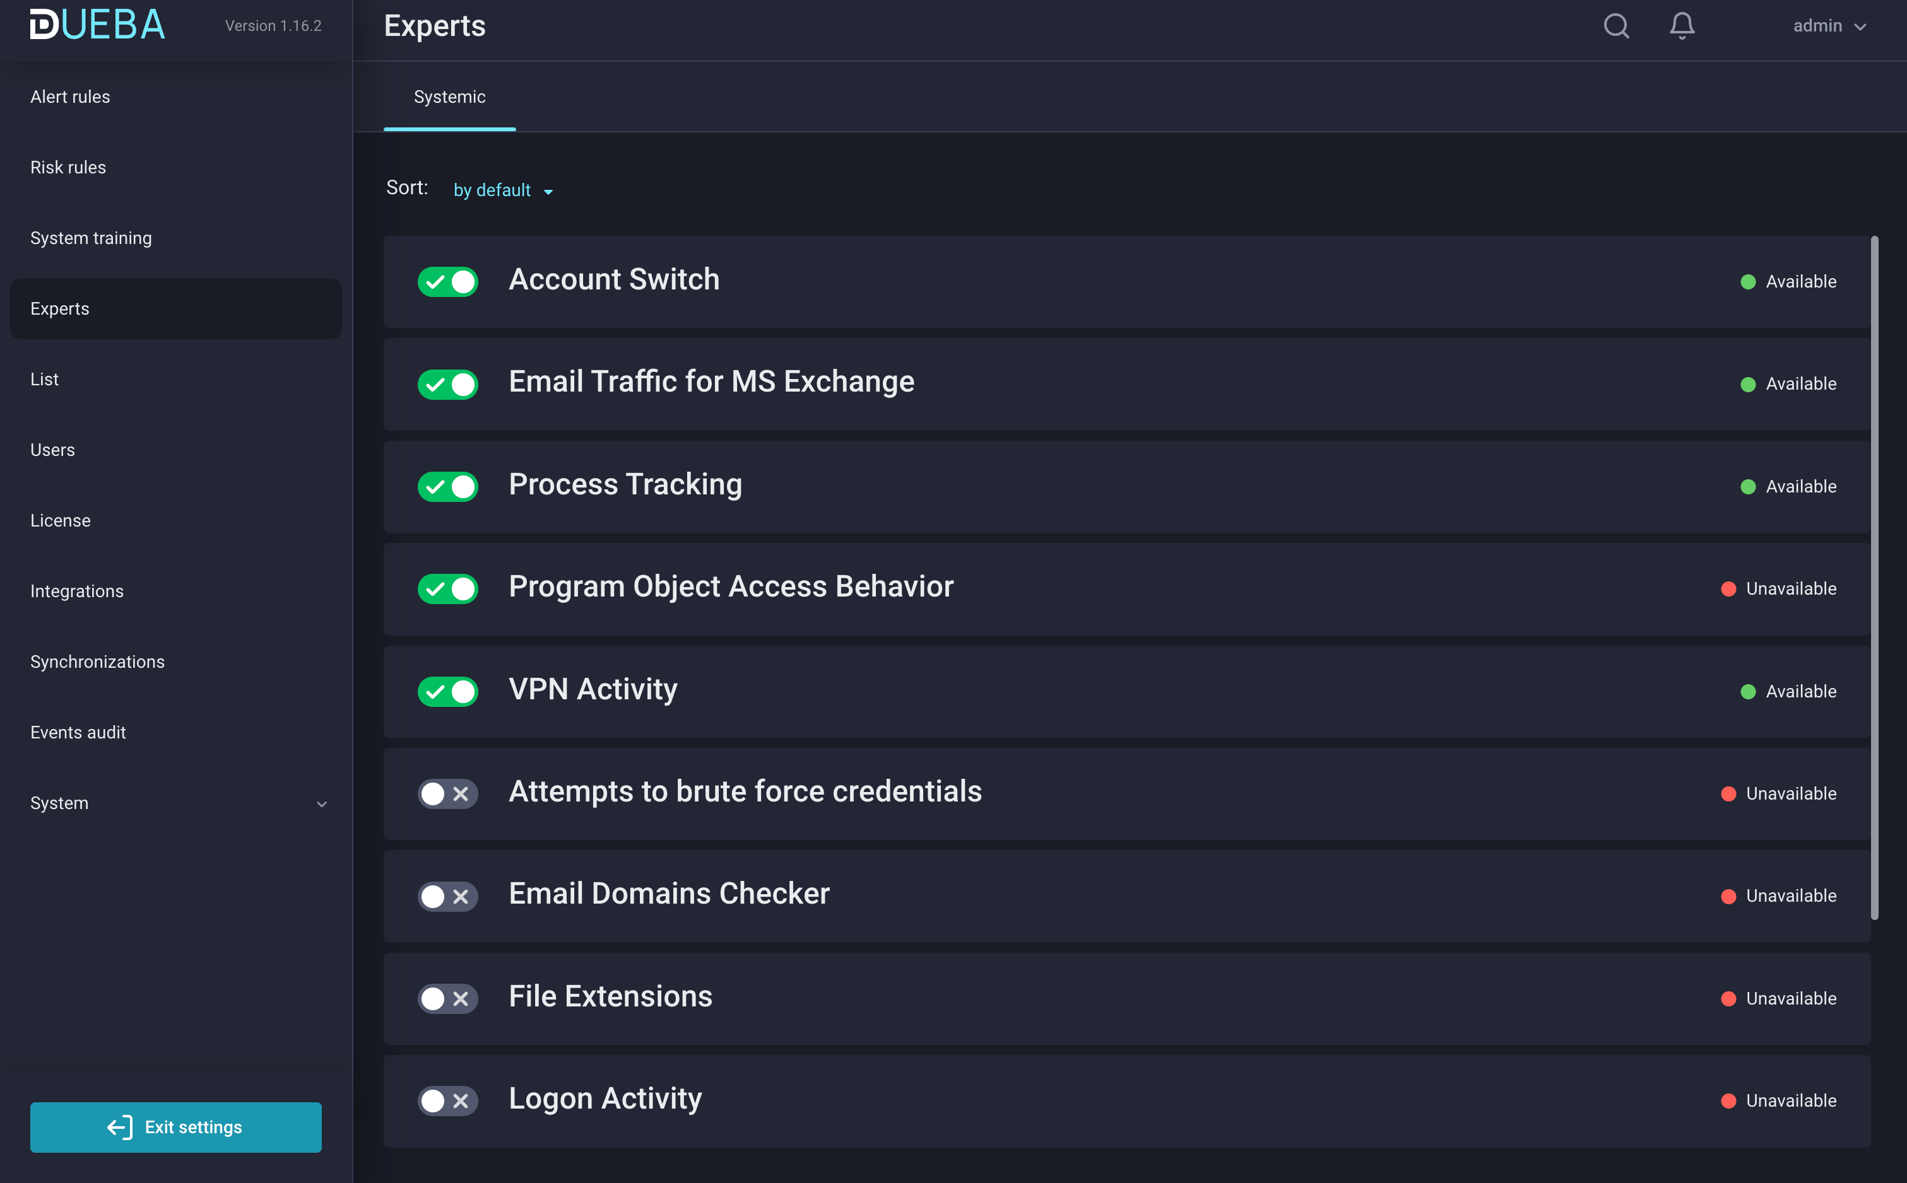Click the DUEBA logo

tap(97, 25)
